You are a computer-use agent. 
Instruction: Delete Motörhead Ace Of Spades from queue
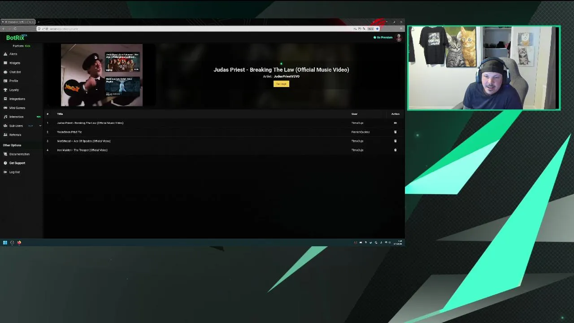[x=395, y=141]
